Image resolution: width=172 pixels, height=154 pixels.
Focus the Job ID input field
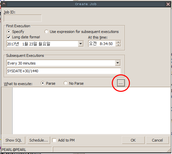click(23, 18)
